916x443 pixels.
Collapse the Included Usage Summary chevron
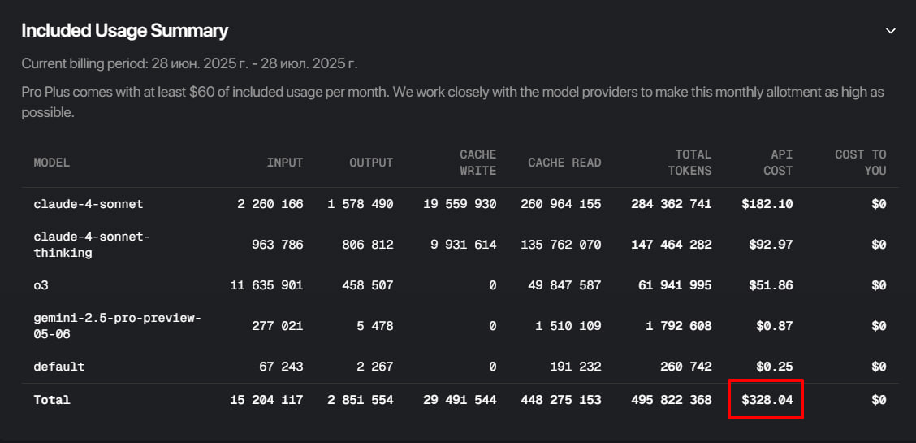pos(891,31)
